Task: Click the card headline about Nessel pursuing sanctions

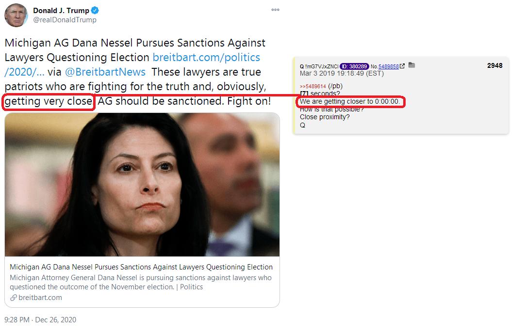Action: click(141, 267)
